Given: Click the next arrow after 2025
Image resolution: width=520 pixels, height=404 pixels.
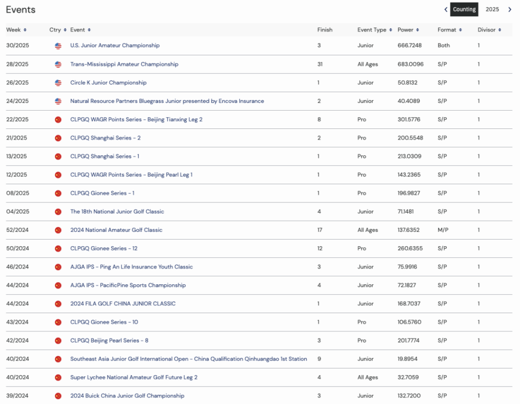Looking at the screenshot, I should (509, 10).
